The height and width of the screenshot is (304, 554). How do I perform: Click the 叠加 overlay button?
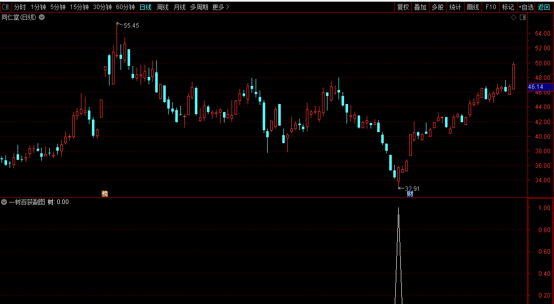pos(420,7)
